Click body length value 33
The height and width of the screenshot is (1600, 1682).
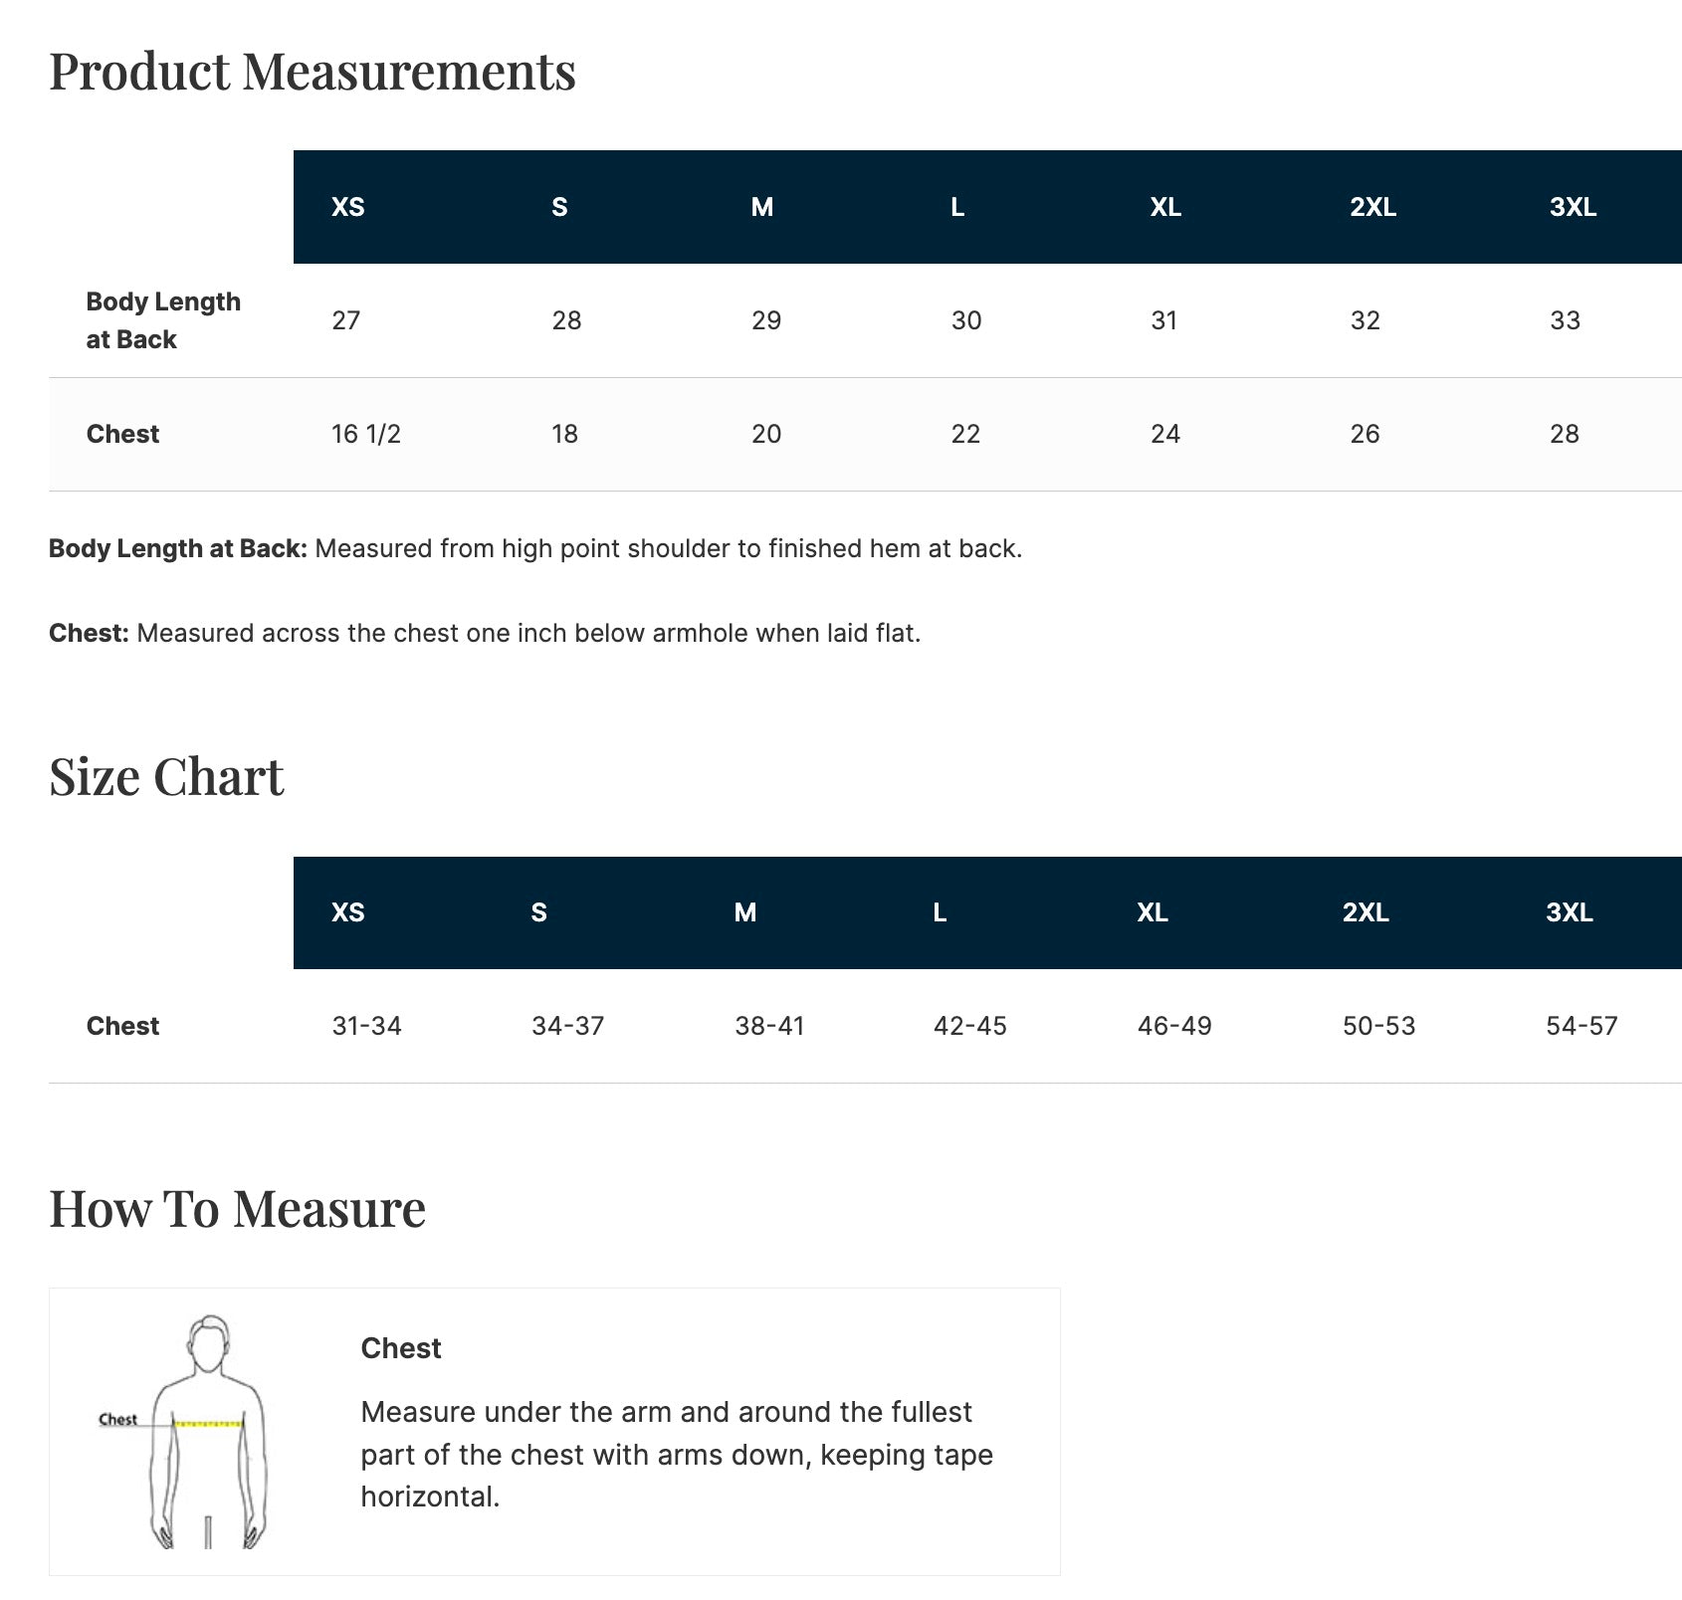[x=1565, y=320]
